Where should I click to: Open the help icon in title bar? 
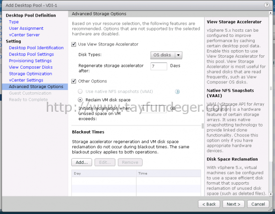click(266, 5)
